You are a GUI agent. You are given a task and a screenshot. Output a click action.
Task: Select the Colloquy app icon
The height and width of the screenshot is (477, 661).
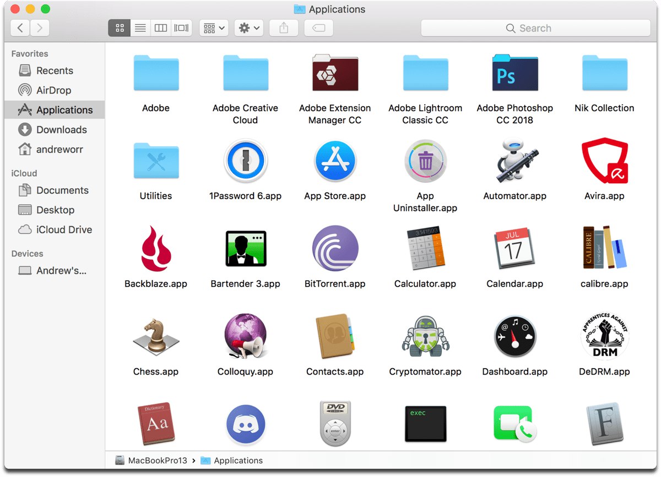[245, 337]
